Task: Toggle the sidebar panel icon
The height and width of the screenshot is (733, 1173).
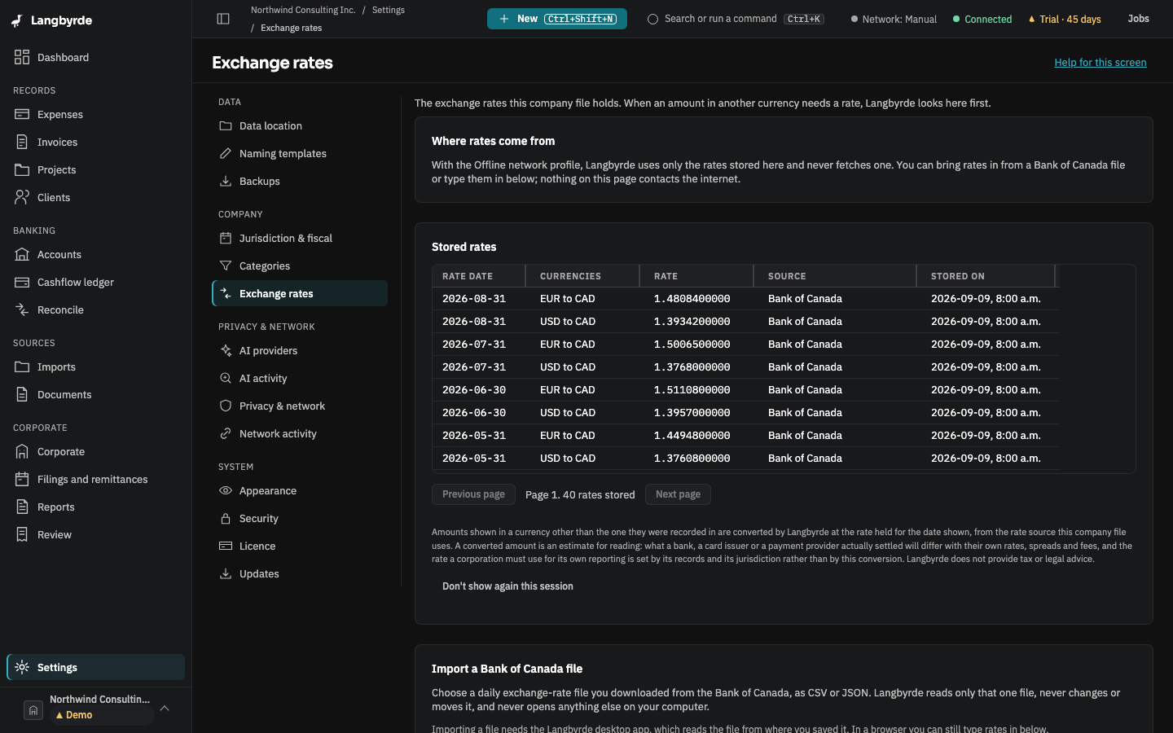Action: click(x=223, y=19)
